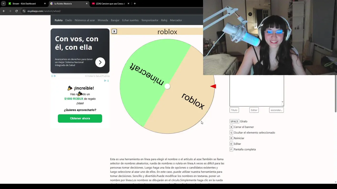Open AdChoices icon under Salud ad
The height and width of the screenshot is (189, 337).
(55, 76)
